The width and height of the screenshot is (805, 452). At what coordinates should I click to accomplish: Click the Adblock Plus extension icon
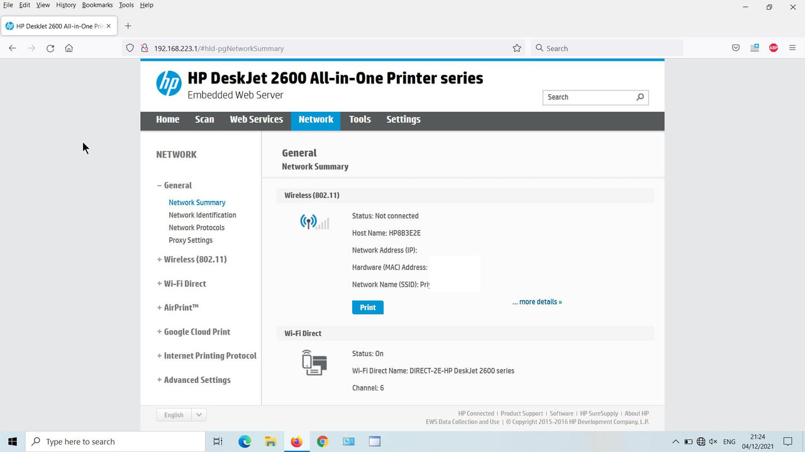[774, 48]
